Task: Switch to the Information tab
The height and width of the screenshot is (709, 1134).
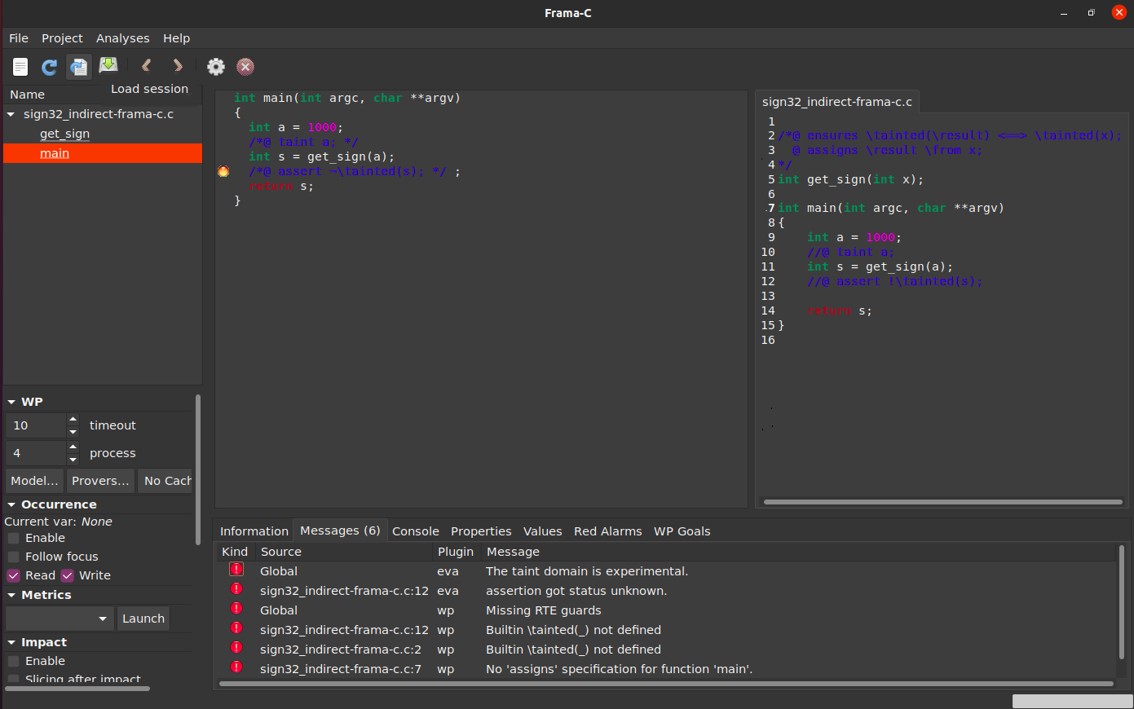Action: 254,531
